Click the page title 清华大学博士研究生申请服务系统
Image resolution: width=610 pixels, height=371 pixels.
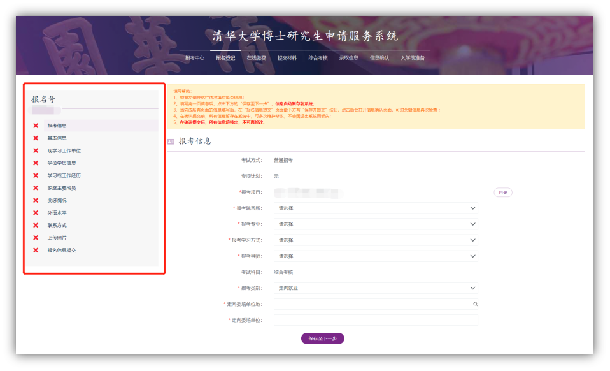pyautogui.click(x=305, y=36)
